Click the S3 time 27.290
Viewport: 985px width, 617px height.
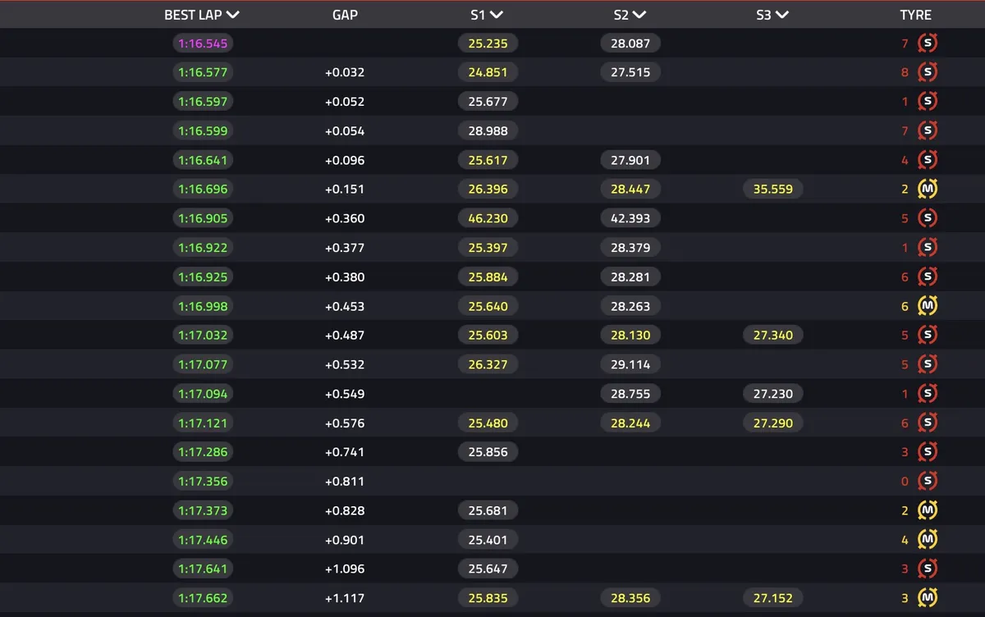coord(773,423)
